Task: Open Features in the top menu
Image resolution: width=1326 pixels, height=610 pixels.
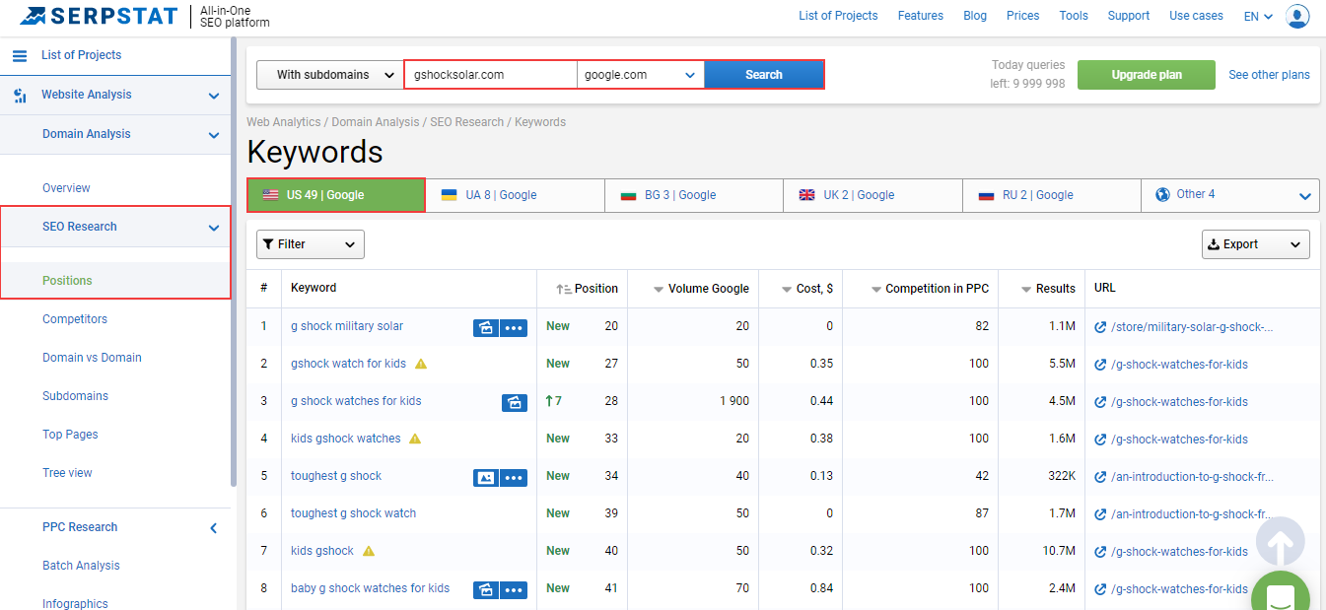Action: [921, 16]
